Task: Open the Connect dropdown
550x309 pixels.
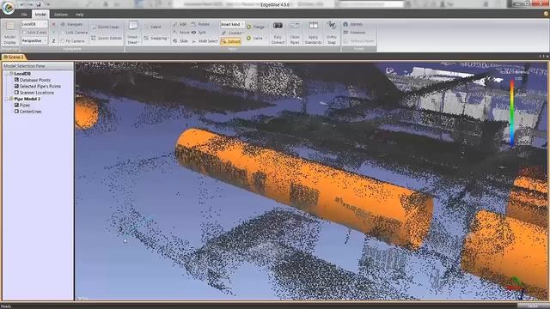Action: coord(232,33)
